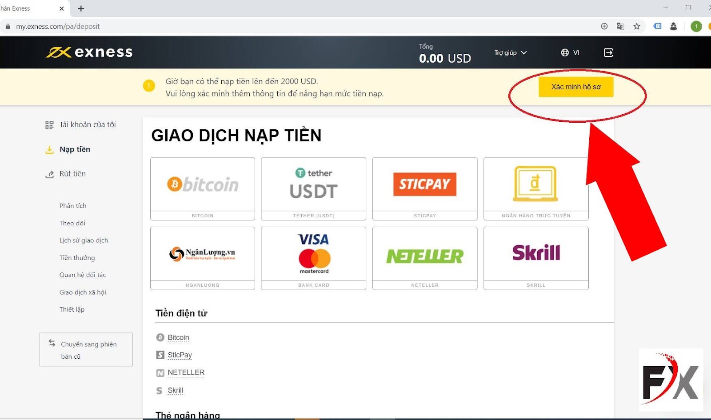This screenshot has width=711, height=420.
Task: Open Thiết lập in sidebar
Action: tap(72, 309)
